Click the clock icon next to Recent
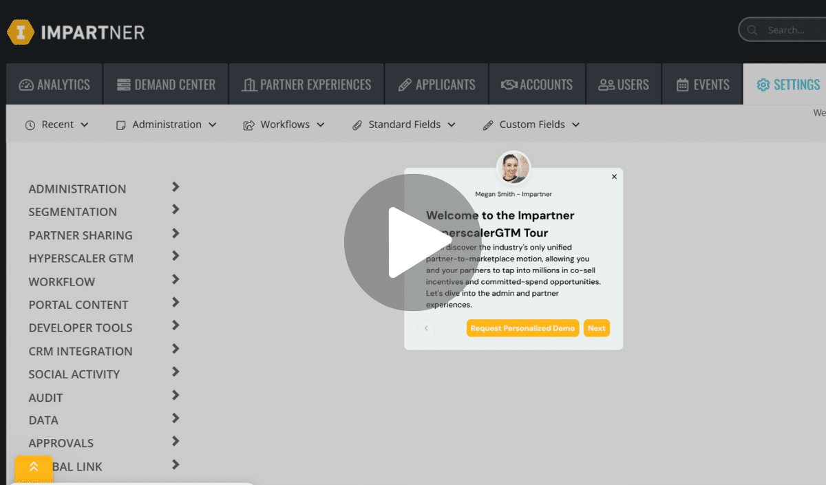Viewport: 826px width, 485px height. (29, 125)
